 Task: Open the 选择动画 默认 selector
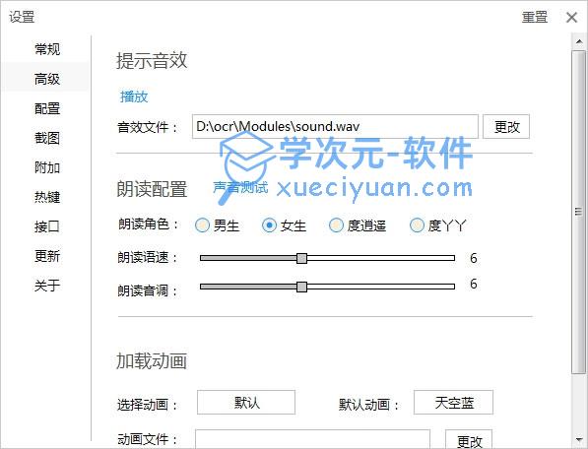[246, 403]
